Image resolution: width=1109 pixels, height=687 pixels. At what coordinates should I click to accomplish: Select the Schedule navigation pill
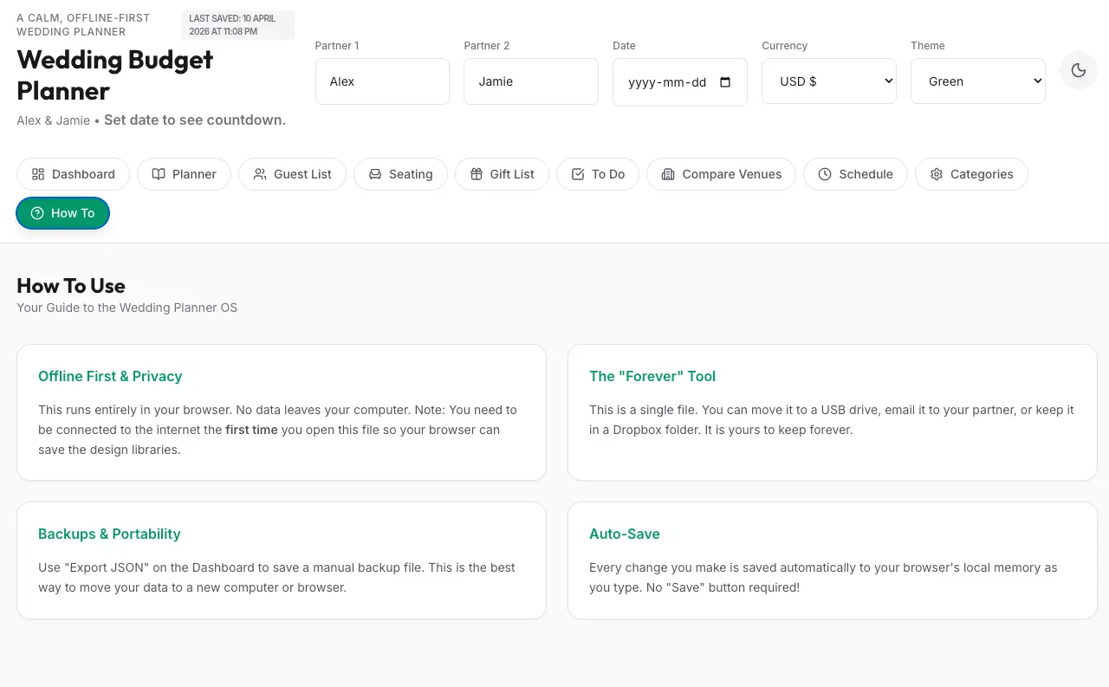click(855, 174)
